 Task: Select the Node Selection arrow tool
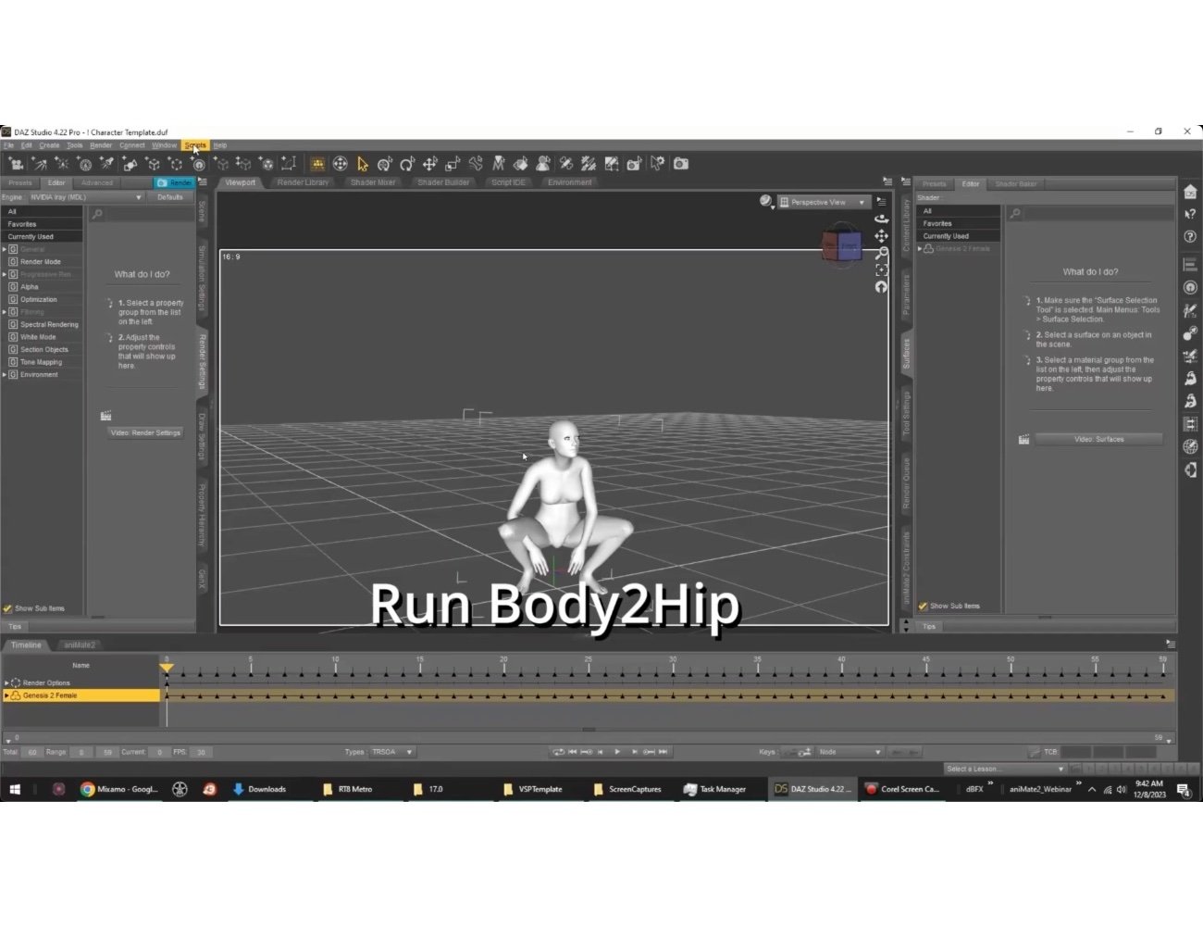point(362,164)
